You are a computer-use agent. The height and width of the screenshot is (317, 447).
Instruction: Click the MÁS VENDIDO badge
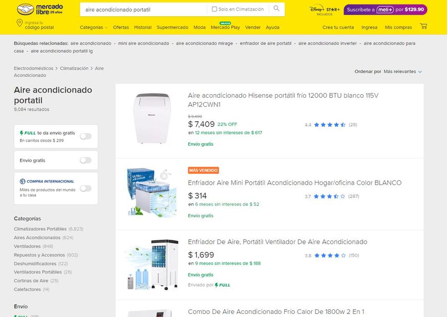(203, 170)
